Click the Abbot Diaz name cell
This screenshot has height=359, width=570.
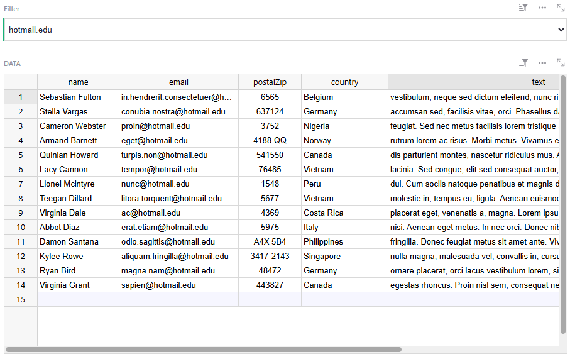pos(78,228)
